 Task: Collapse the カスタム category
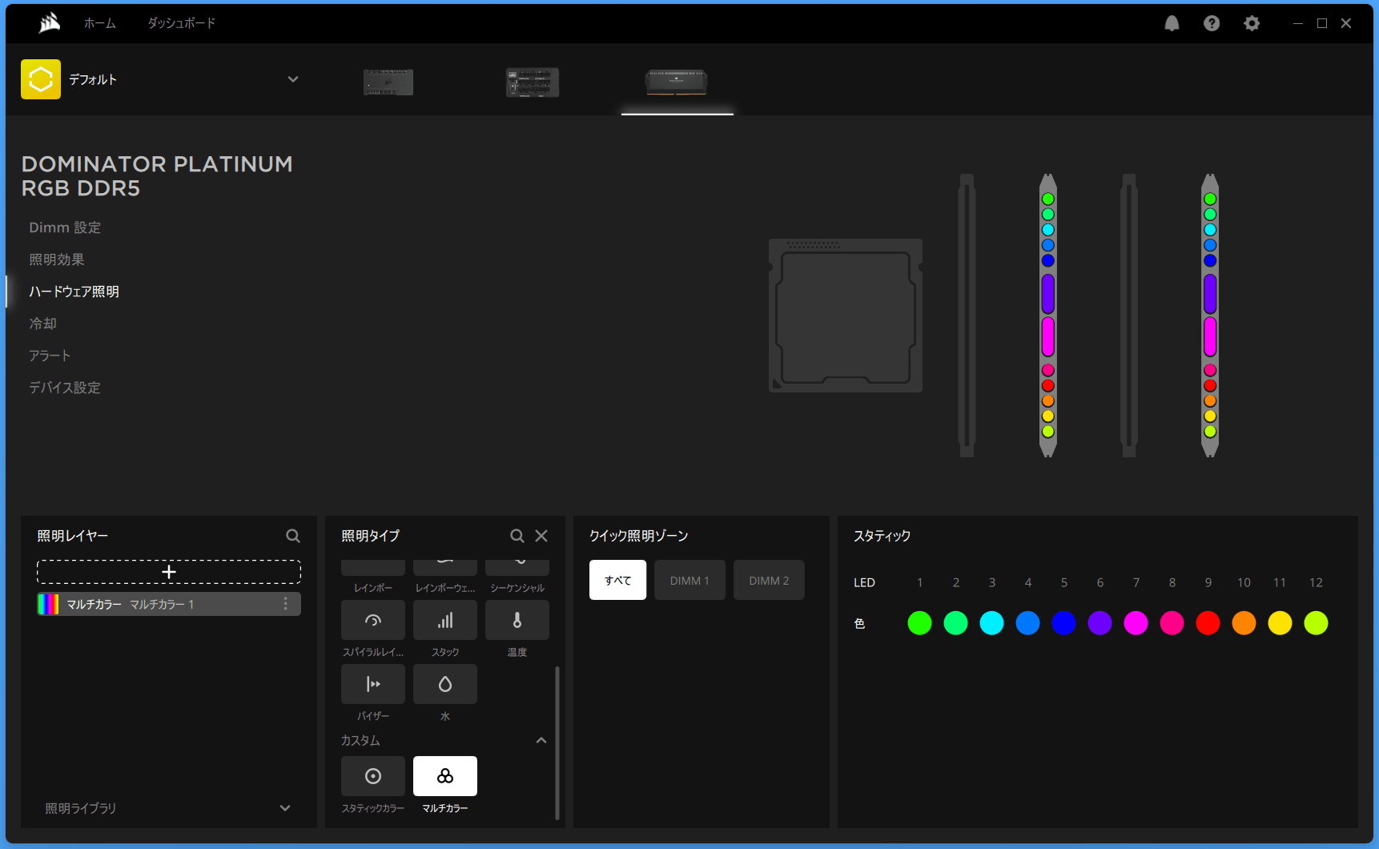click(541, 740)
